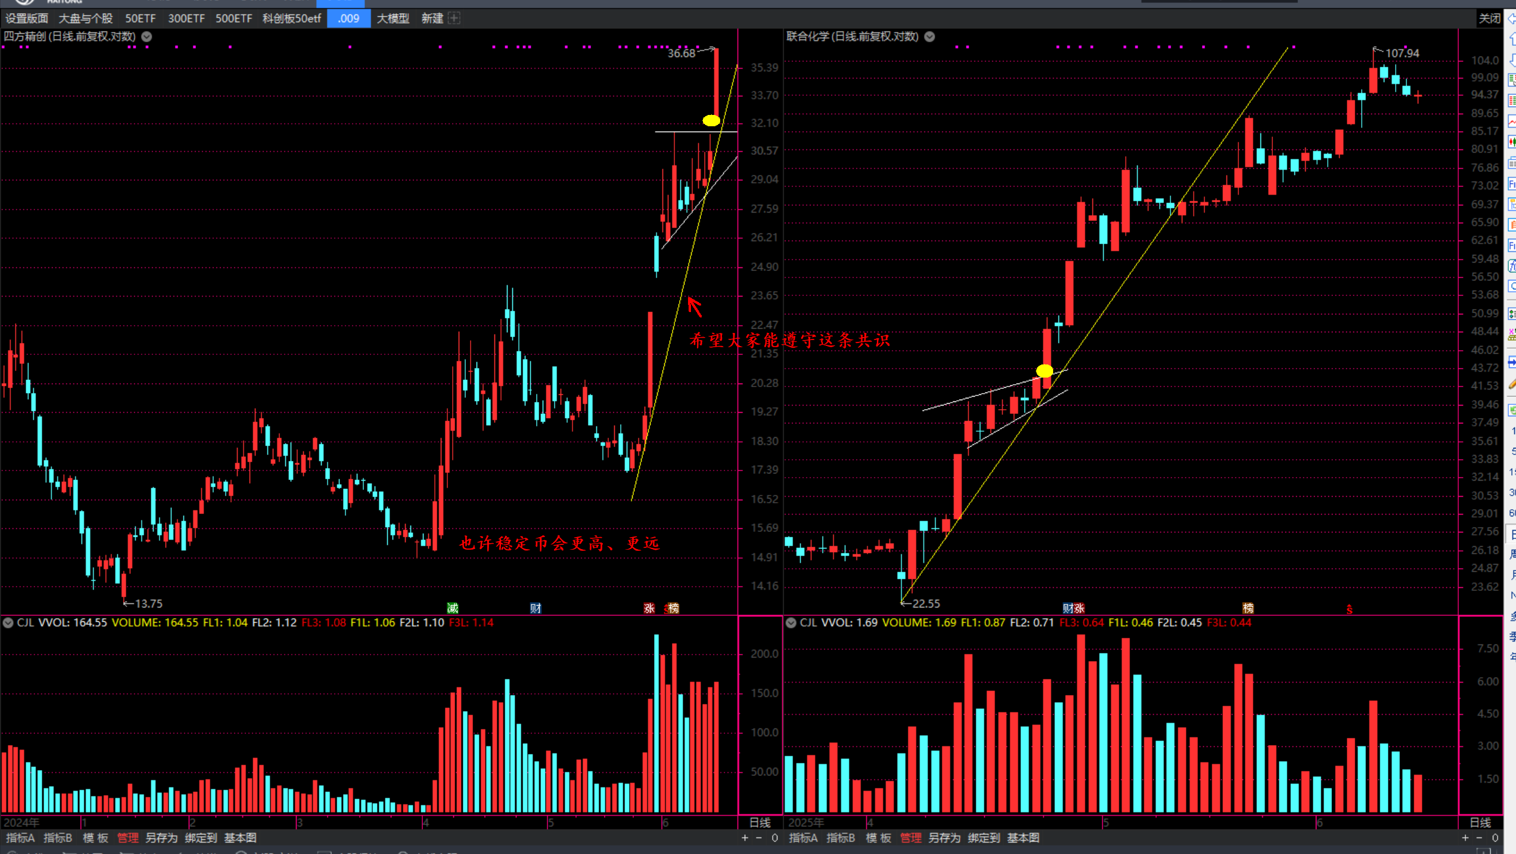Screen dimensions: 1516x854
Task: Click 指标B under the left chart
Action: pyautogui.click(x=58, y=838)
